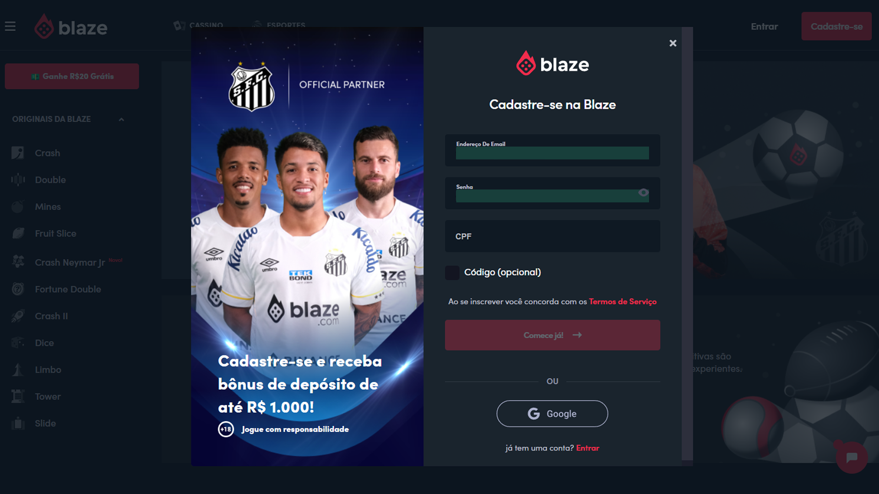Click the Fortune Double icon
The width and height of the screenshot is (879, 494).
(18, 289)
